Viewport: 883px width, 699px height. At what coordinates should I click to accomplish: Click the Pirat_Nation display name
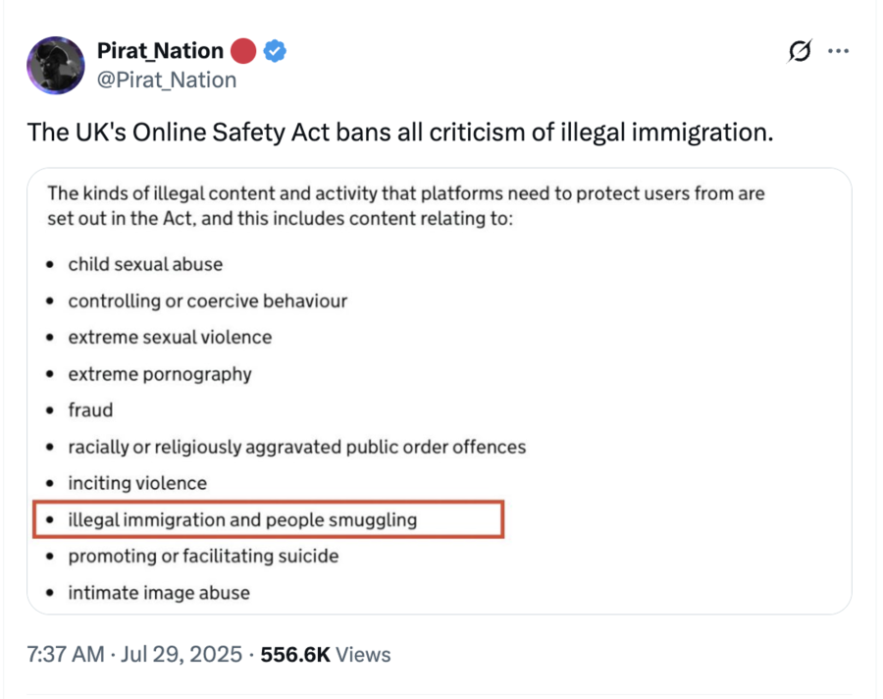click(161, 51)
